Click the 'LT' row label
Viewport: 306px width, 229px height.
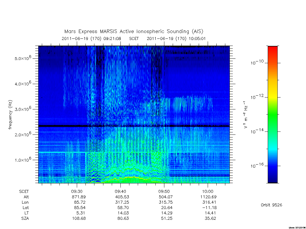coord(27,213)
